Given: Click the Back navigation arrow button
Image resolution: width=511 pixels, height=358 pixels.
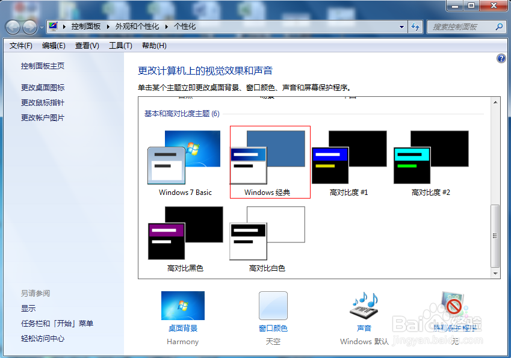Looking at the screenshot, I should click(x=13, y=27).
